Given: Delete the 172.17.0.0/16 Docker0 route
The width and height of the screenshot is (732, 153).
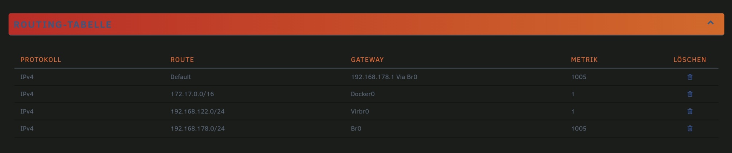Looking at the screenshot, I should tap(690, 94).
